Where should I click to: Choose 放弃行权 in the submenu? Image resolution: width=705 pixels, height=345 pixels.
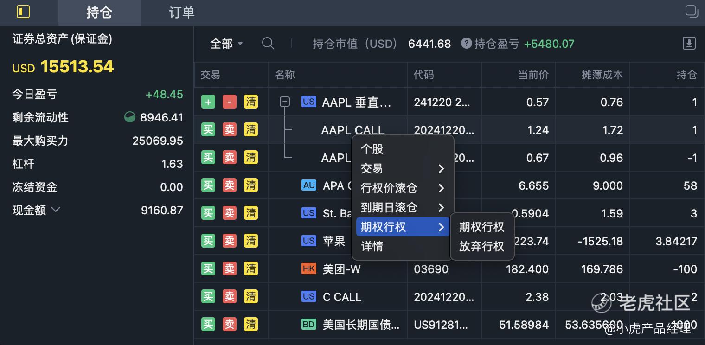(482, 246)
